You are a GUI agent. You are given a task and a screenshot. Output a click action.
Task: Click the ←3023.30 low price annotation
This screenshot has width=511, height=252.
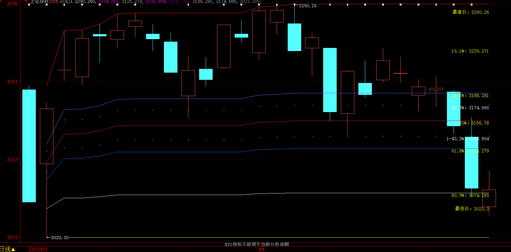coord(57,238)
